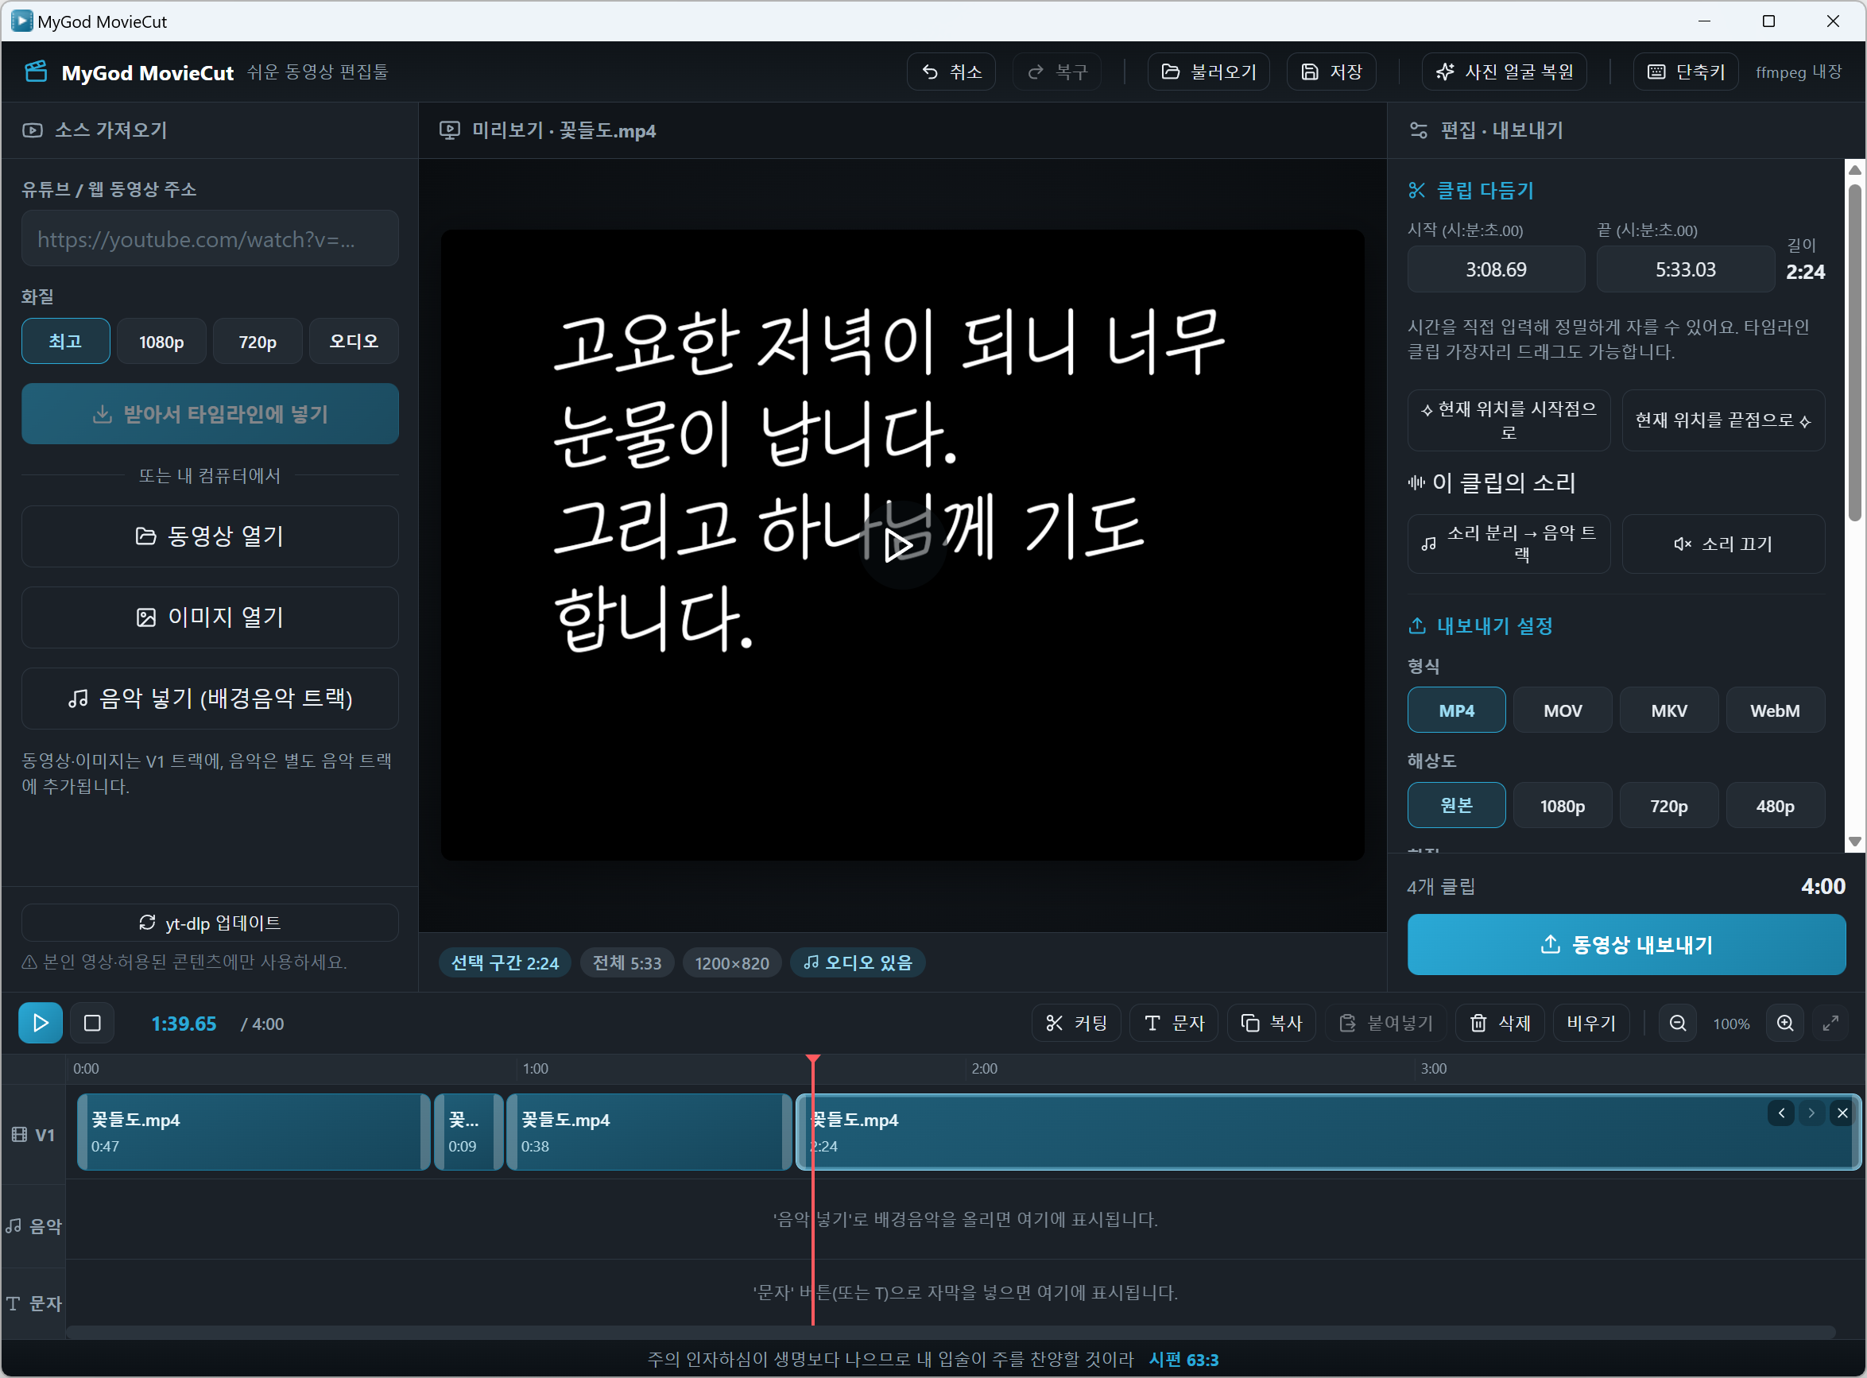This screenshot has width=1867, height=1378.
Task: Click the play overlay in the preview
Action: 902,545
